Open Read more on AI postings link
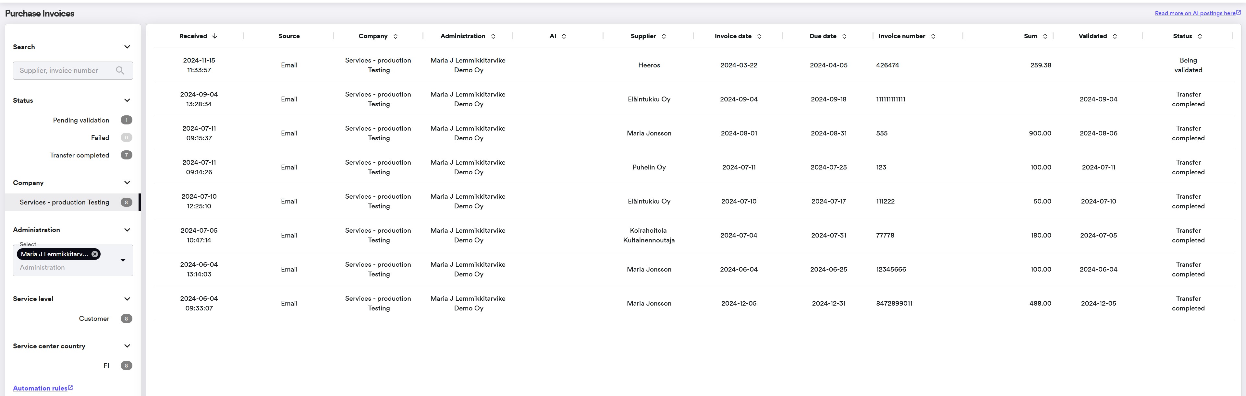Image resolution: width=1246 pixels, height=396 pixels. point(1197,13)
